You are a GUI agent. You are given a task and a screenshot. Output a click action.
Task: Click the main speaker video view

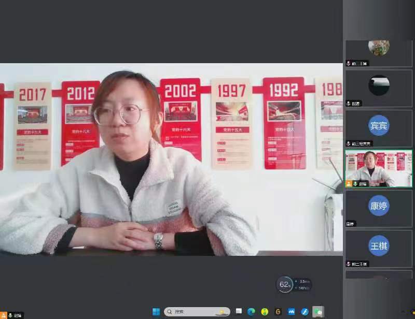(171, 160)
